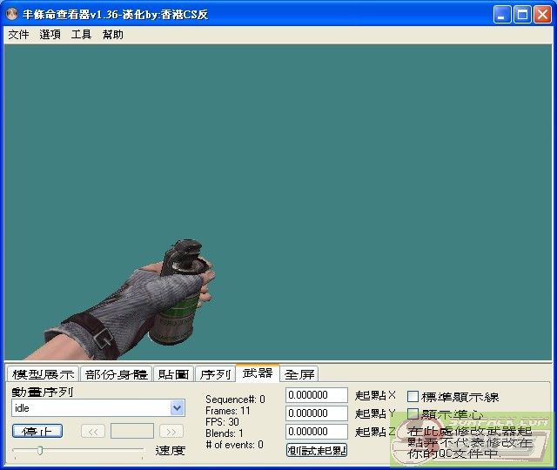Switch to the 模型展示 tab
The width and height of the screenshot is (557, 470).
[x=43, y=374]
